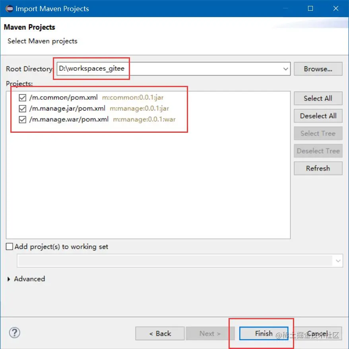Click the Browse... button
The width and height of the screenshot is (349, 349).
tap(318, 69)
